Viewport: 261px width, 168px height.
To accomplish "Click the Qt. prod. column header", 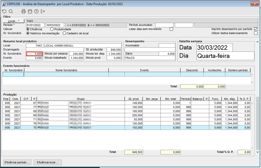I will (x=134, y=99).
